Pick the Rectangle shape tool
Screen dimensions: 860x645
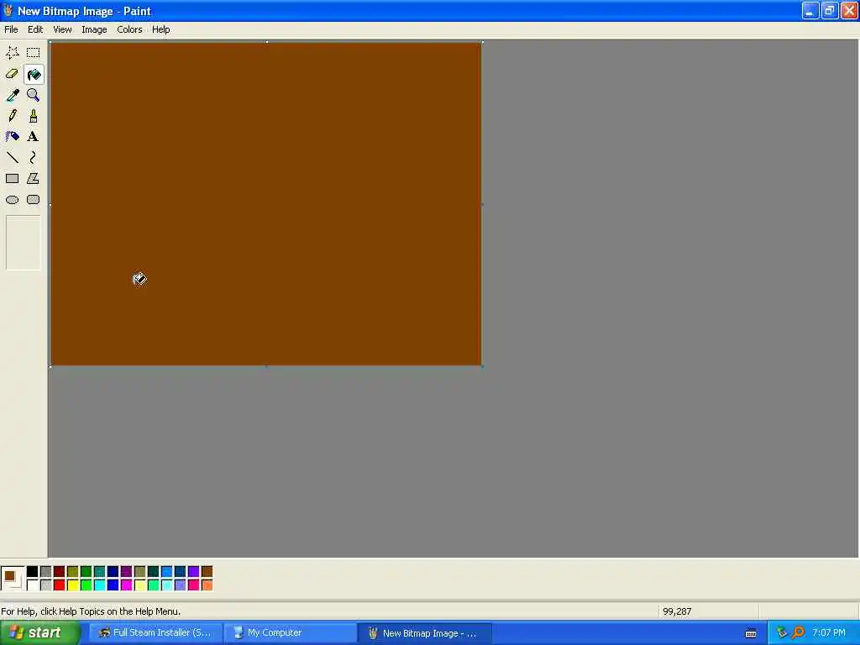point(12,178)
